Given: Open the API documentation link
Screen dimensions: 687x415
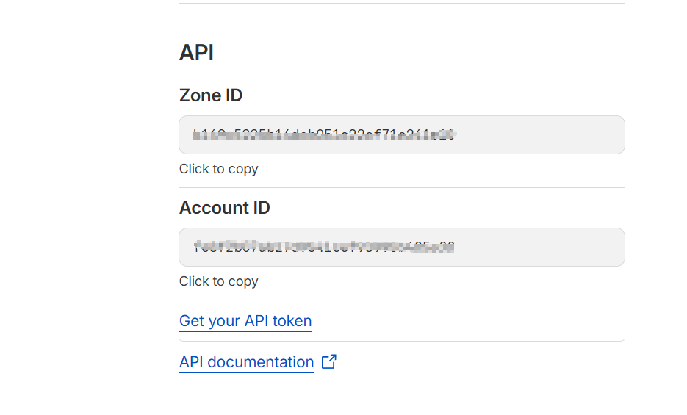Looking at the screenshot, I should 246,362.
